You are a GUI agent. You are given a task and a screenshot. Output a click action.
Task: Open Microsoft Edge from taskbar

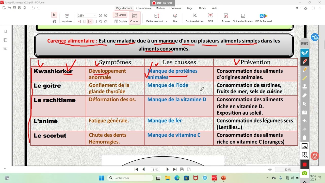click(177, 178)
